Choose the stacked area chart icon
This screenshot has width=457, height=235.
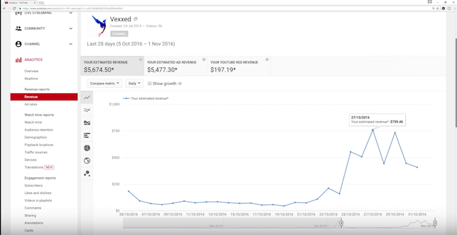[x=87, y=123]
